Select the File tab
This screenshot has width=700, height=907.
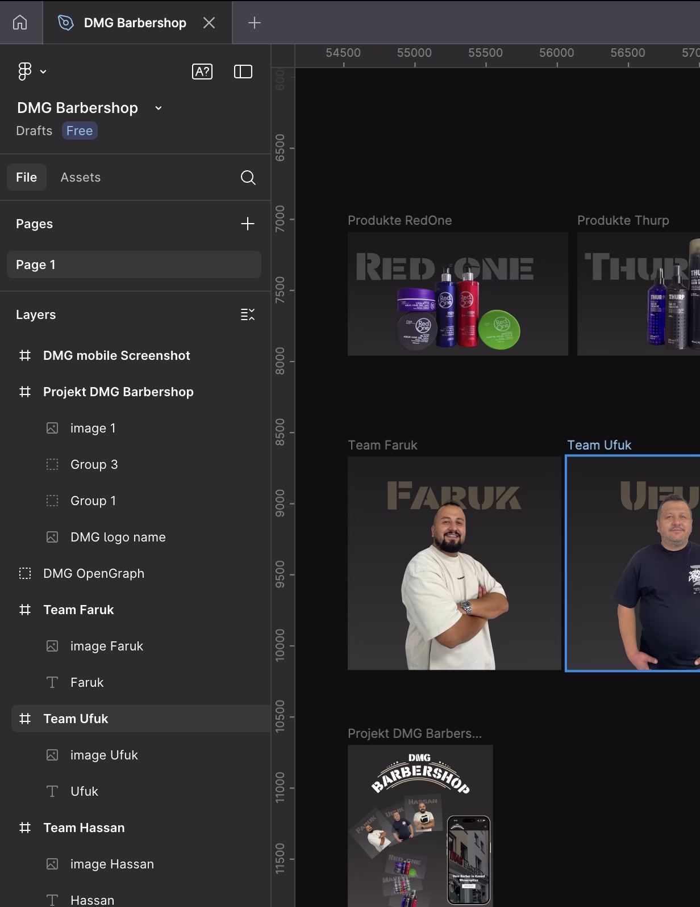[x=27, y=178]
